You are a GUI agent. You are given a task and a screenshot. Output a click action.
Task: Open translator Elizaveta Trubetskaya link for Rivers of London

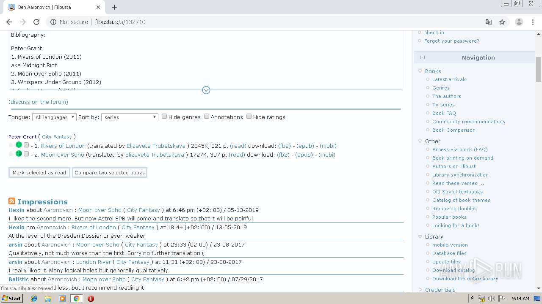coord(156,146)
